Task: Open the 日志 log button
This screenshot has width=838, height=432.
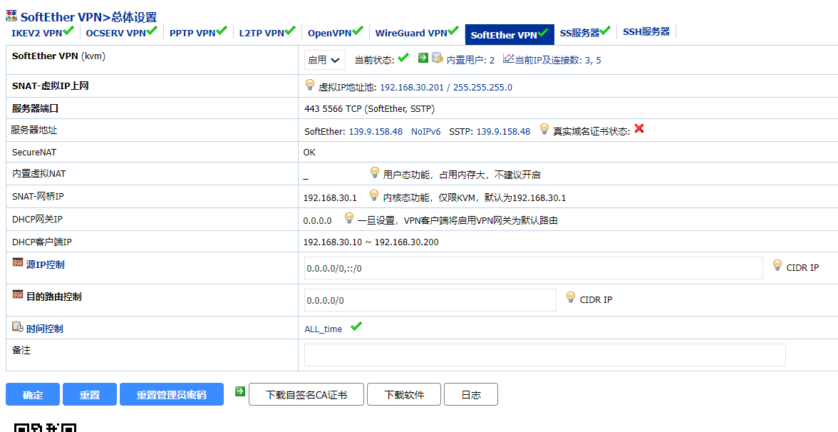Action: [x=471, y=395]
